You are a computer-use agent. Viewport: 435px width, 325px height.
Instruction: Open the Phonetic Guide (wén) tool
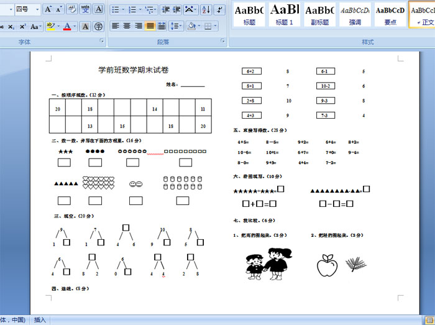[86, 9]
